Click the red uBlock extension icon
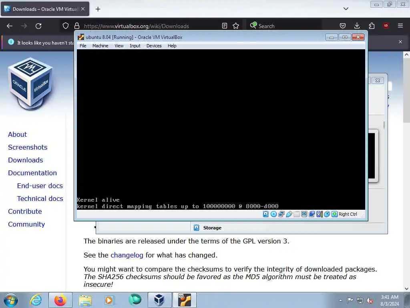 pyautogui.click(x=386, y=26)
